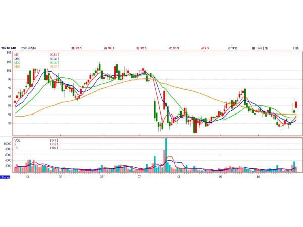Click the date 2023/11/01 in header
The width and height of the screenshot is (303, 227).
[x=9, y=48]
